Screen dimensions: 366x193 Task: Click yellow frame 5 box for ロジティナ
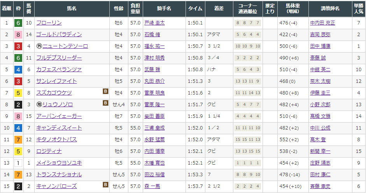pyautogui.click(x=18, y=151)
